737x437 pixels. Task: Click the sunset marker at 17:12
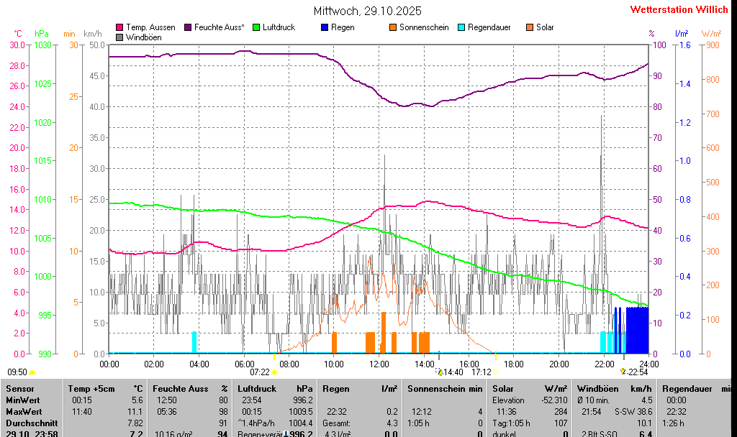point(495,372)
